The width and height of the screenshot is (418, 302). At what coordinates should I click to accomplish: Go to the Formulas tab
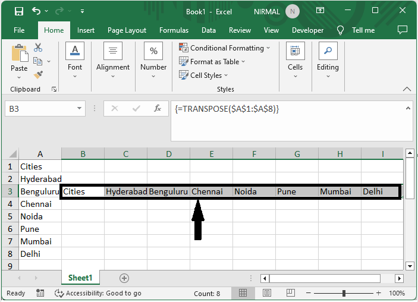[x=174, y=30]
